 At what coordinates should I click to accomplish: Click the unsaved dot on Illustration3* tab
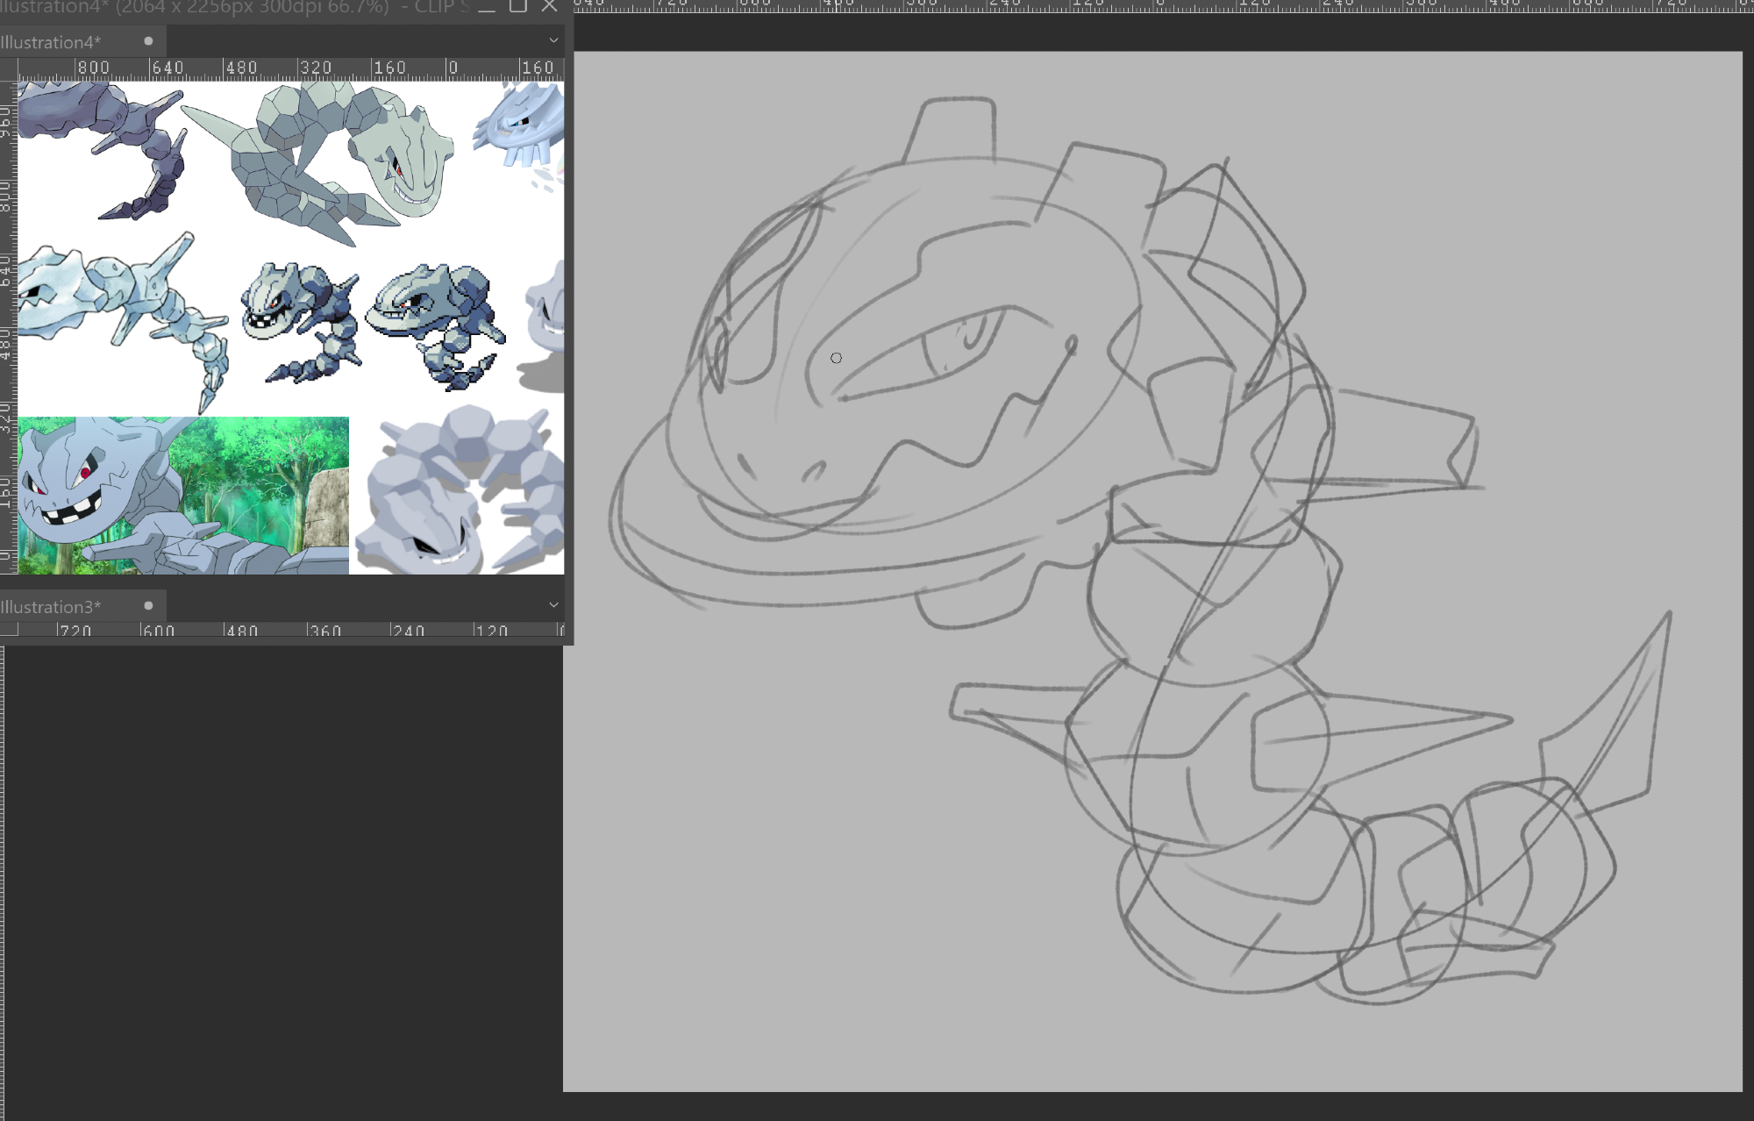click(x=148, y=606)
